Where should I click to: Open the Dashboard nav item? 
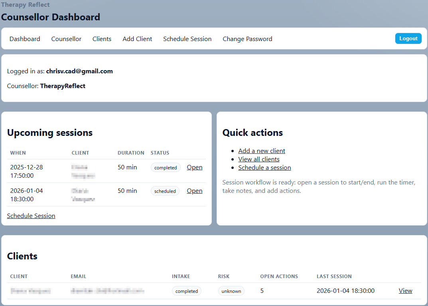pos(25,39)
